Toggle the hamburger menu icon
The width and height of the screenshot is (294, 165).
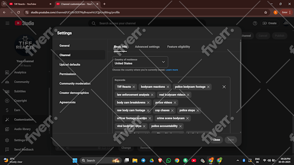click(7, 23)
